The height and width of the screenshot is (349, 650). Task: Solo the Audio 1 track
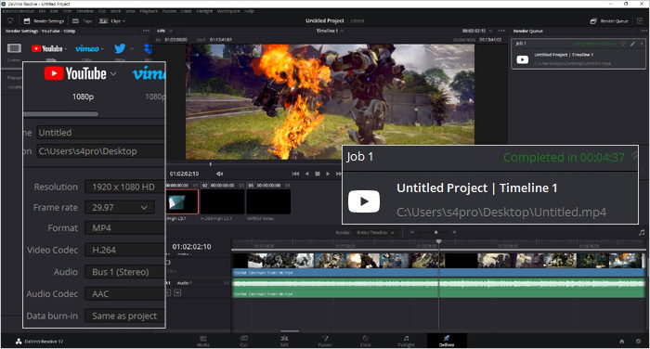pos(168,292)
